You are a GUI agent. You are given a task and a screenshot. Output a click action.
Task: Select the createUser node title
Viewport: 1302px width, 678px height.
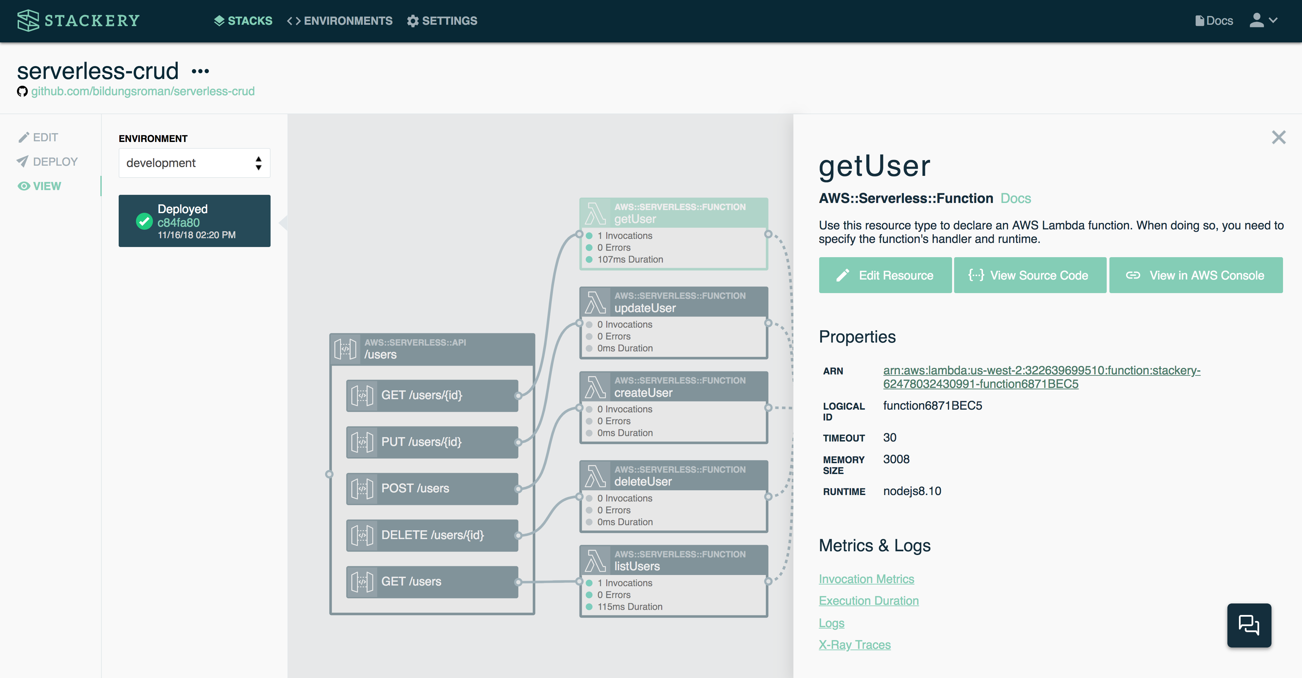[644, 393]
